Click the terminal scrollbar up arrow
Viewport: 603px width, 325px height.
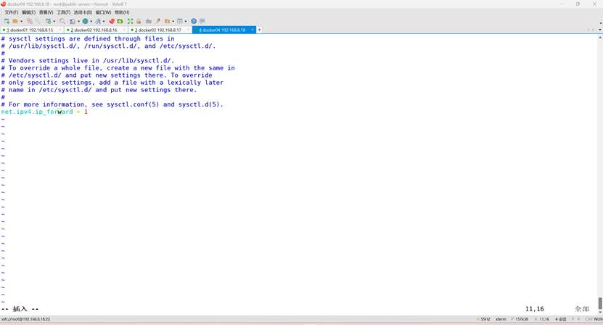[x=600, y=38]
